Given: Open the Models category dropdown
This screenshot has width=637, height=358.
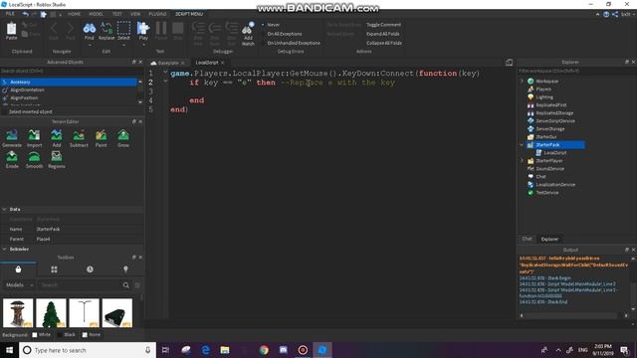Looking at the screenshot, I should click(19, 285).
